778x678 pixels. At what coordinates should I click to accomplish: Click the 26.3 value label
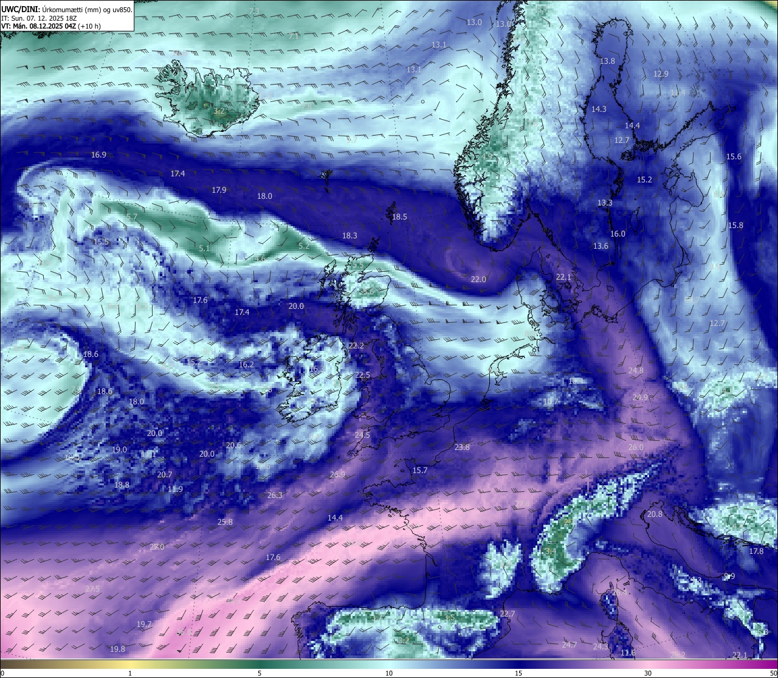(275, 496)
